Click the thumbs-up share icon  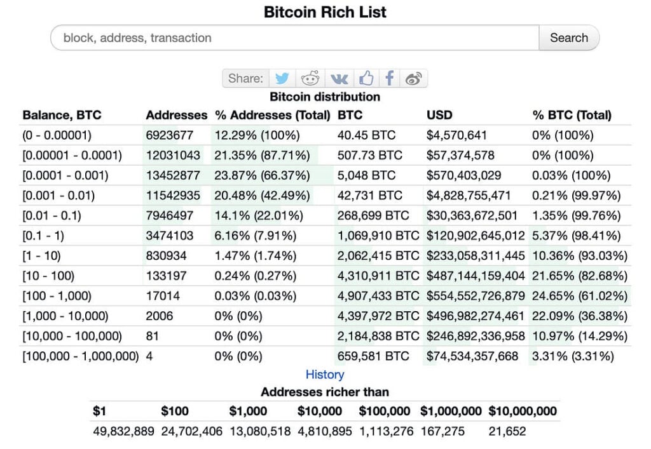pos(366,77)
